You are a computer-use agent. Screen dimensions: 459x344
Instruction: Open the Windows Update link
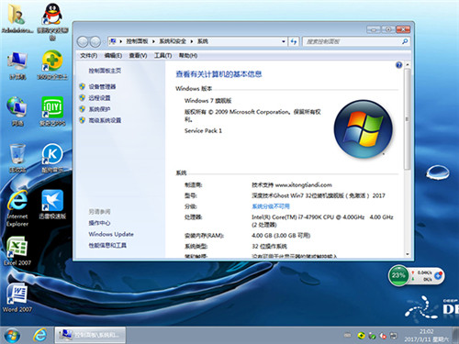(x=111, y=234)
